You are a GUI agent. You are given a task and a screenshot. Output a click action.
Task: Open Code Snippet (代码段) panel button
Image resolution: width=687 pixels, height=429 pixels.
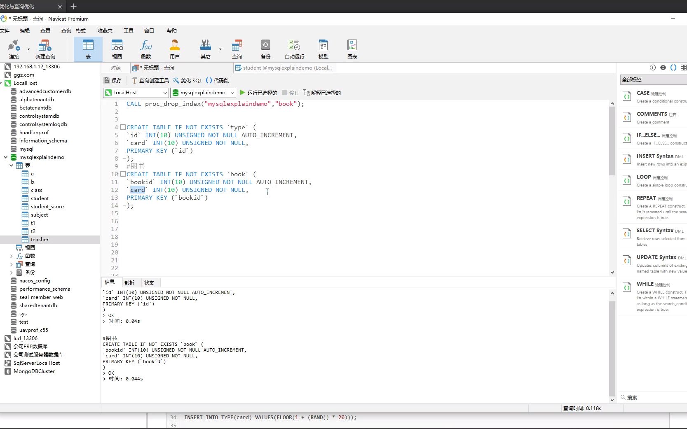click(217, 80)
